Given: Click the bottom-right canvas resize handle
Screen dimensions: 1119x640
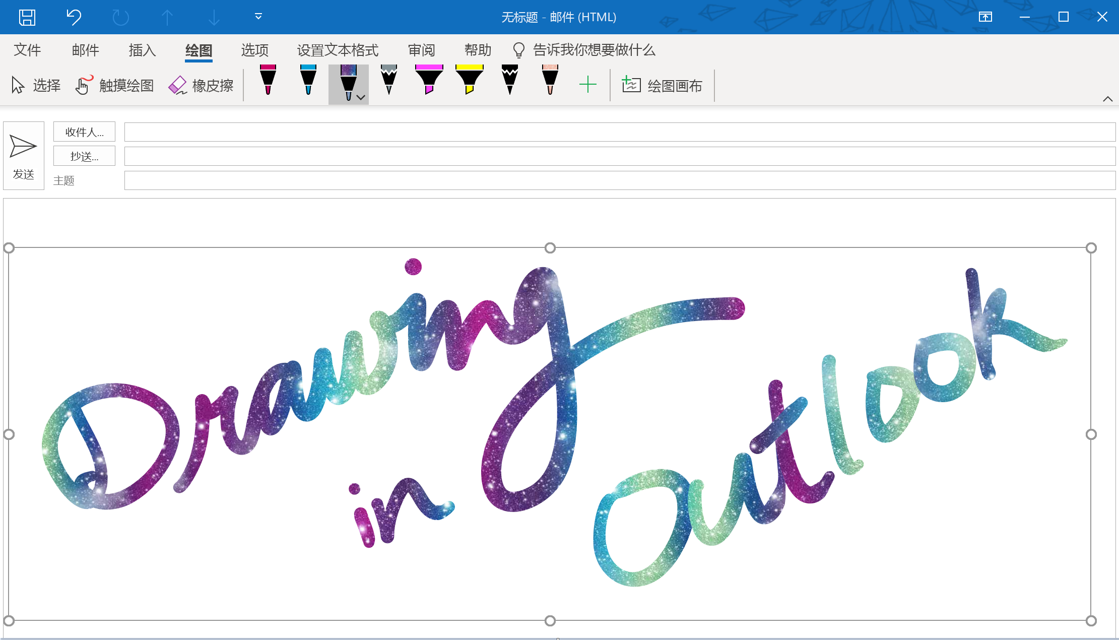Looking at the screenshot, I should coord(1091,621).
